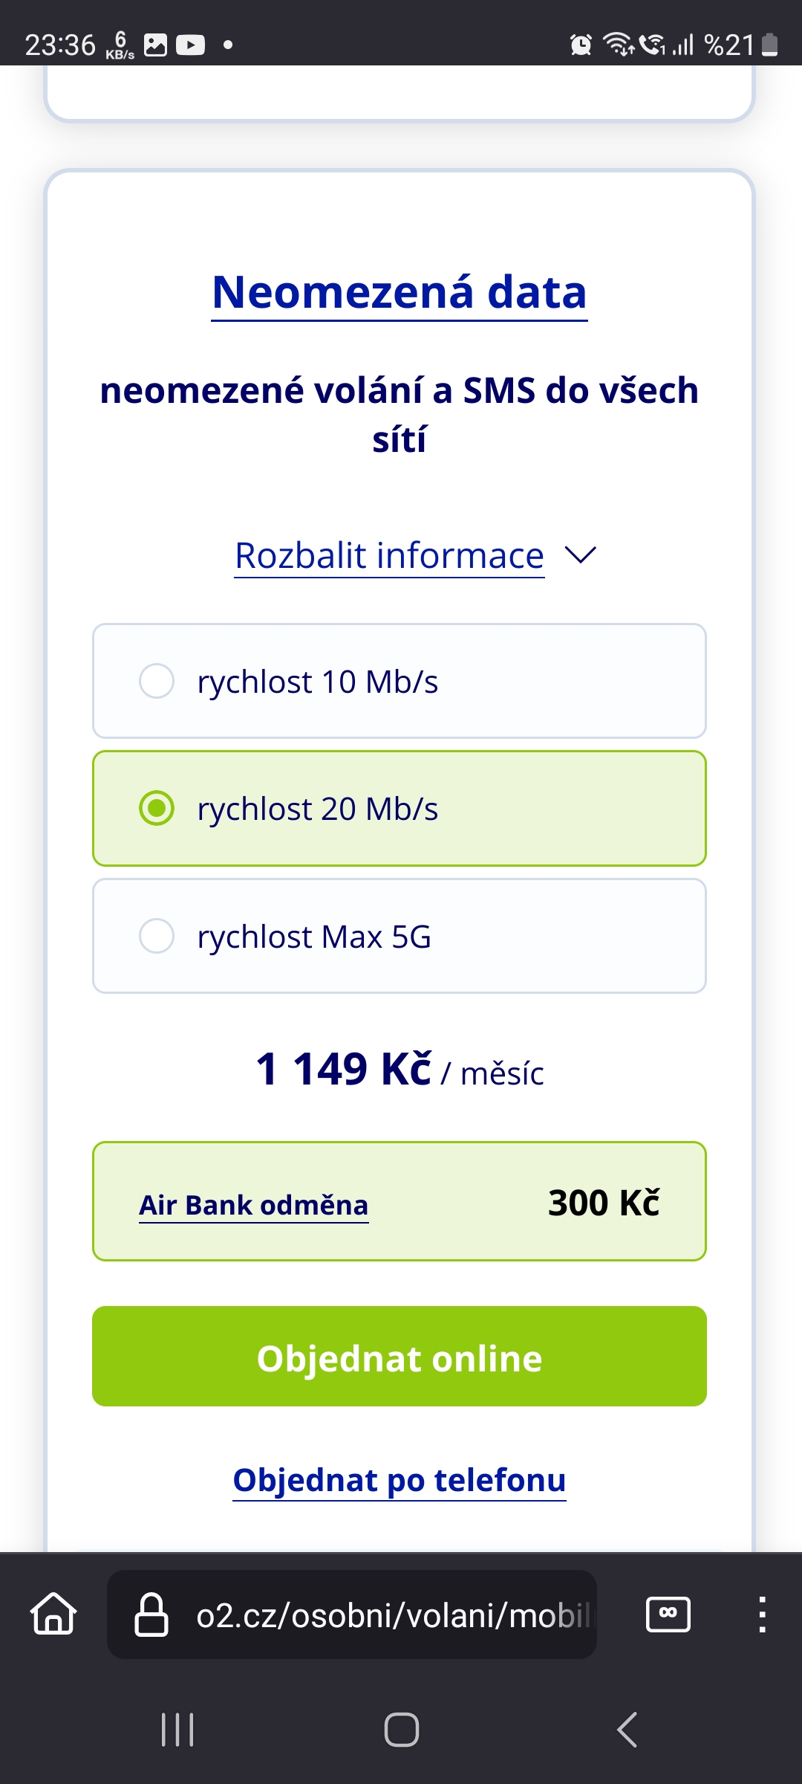Image resolution: width=802 pixels, height=1784 pixels.
Task: Select rychlost 20 Mb/s radio option
Action: 400,809
